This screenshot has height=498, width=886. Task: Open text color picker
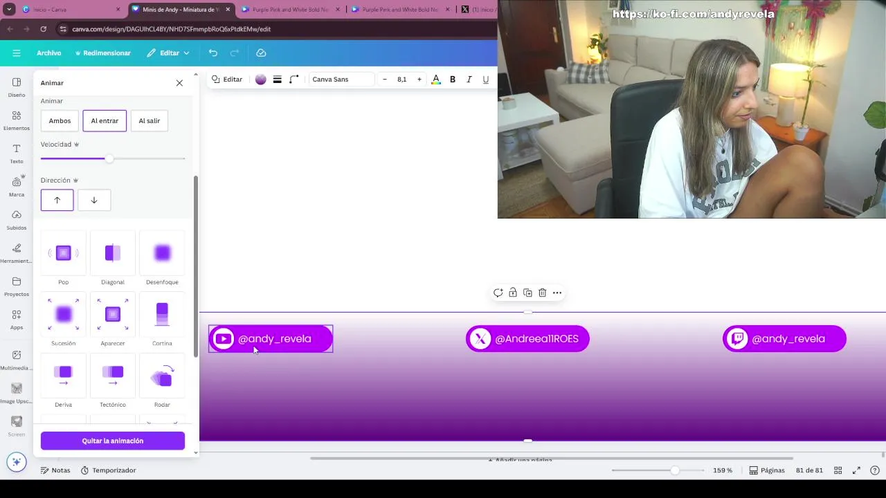click(x=436, y=80)
